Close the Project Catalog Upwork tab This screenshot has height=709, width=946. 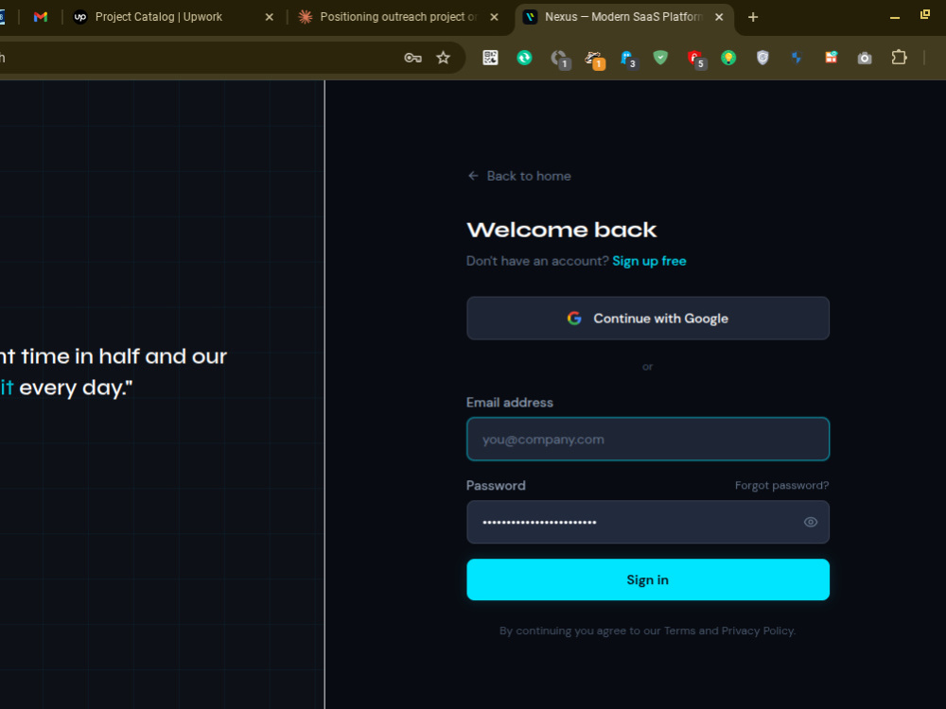(x=269, y=17)
